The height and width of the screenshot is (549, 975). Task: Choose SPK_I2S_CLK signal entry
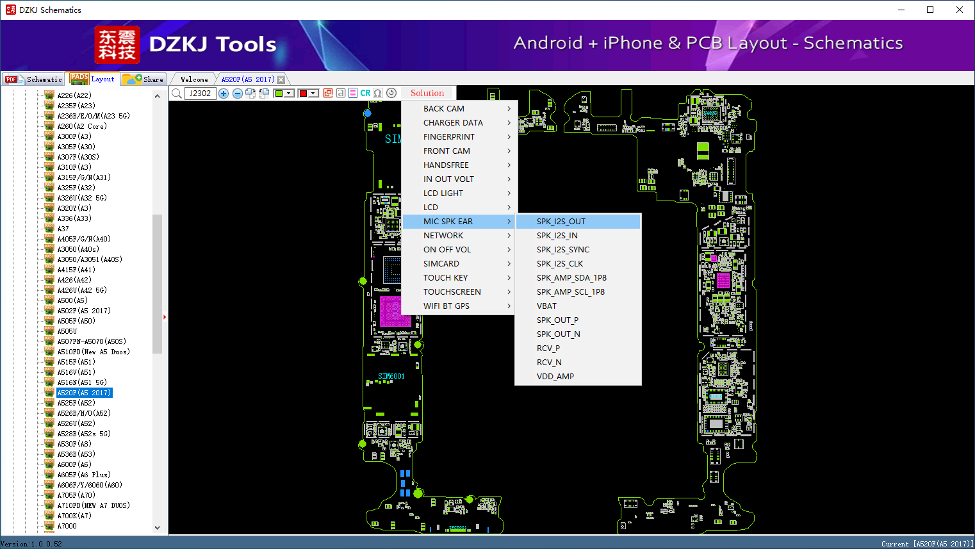click(578, 264)
